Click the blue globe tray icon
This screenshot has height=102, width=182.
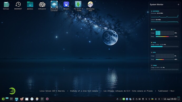click(x=127, y=99)
